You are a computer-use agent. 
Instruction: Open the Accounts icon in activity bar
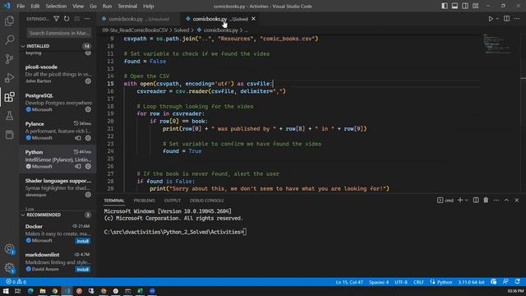click(x=9, y=249)
